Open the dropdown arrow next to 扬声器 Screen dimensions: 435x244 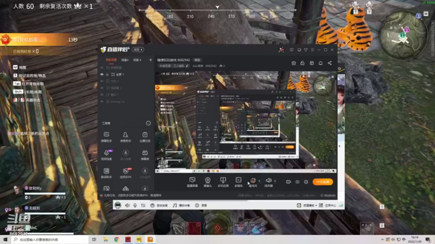pyautogui.click(x=275, y=181)
